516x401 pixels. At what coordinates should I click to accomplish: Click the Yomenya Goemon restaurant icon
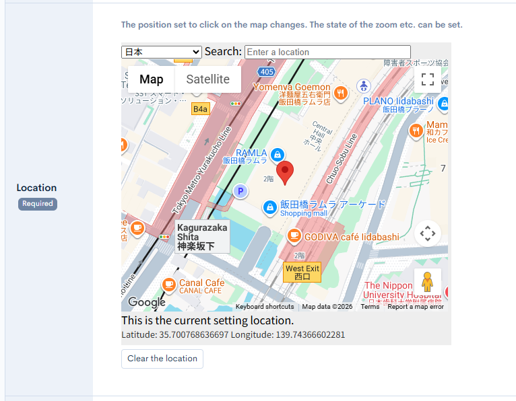(x=341, y=94)
